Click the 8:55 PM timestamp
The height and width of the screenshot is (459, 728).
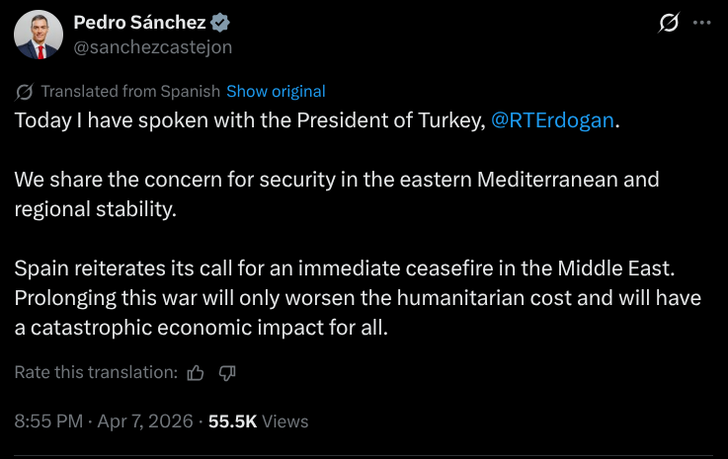pyautogui.click(x=48, y=421)
